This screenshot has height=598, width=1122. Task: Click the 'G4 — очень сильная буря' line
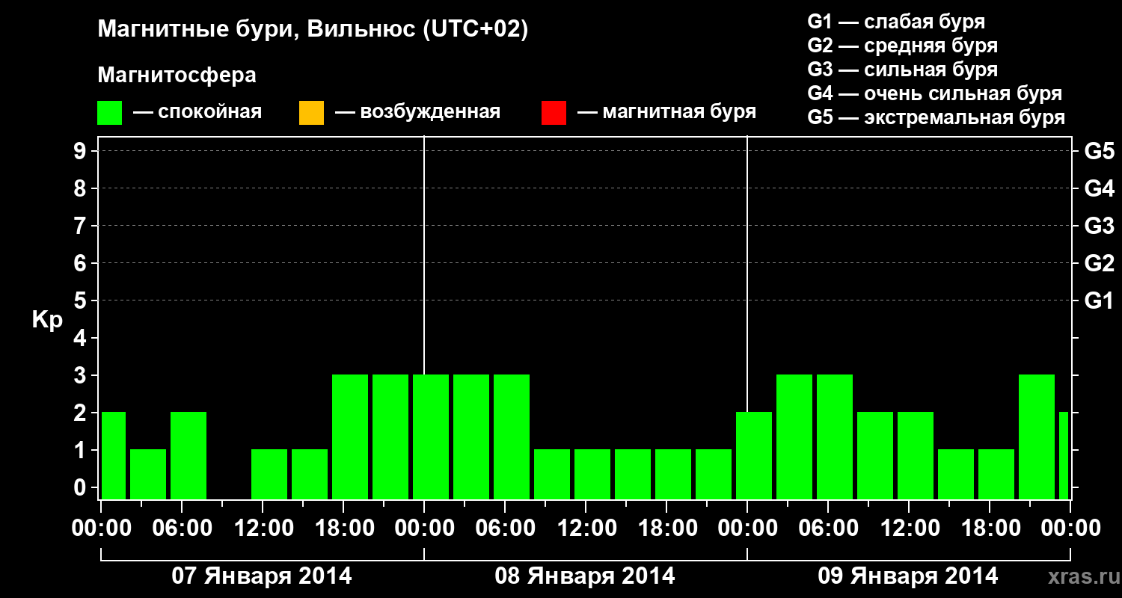tap(935, 93)
